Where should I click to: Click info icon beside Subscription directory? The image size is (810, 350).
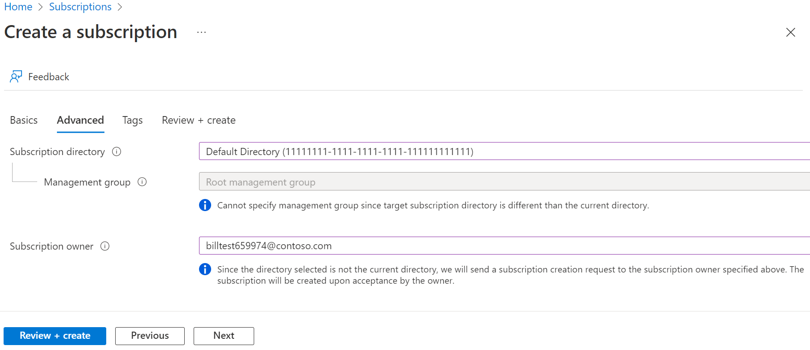tap(117, 151)
